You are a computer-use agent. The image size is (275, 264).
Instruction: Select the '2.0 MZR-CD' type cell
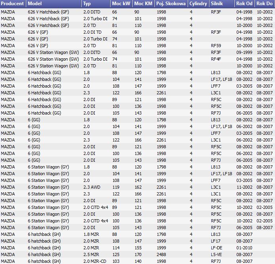click(95, 261)
